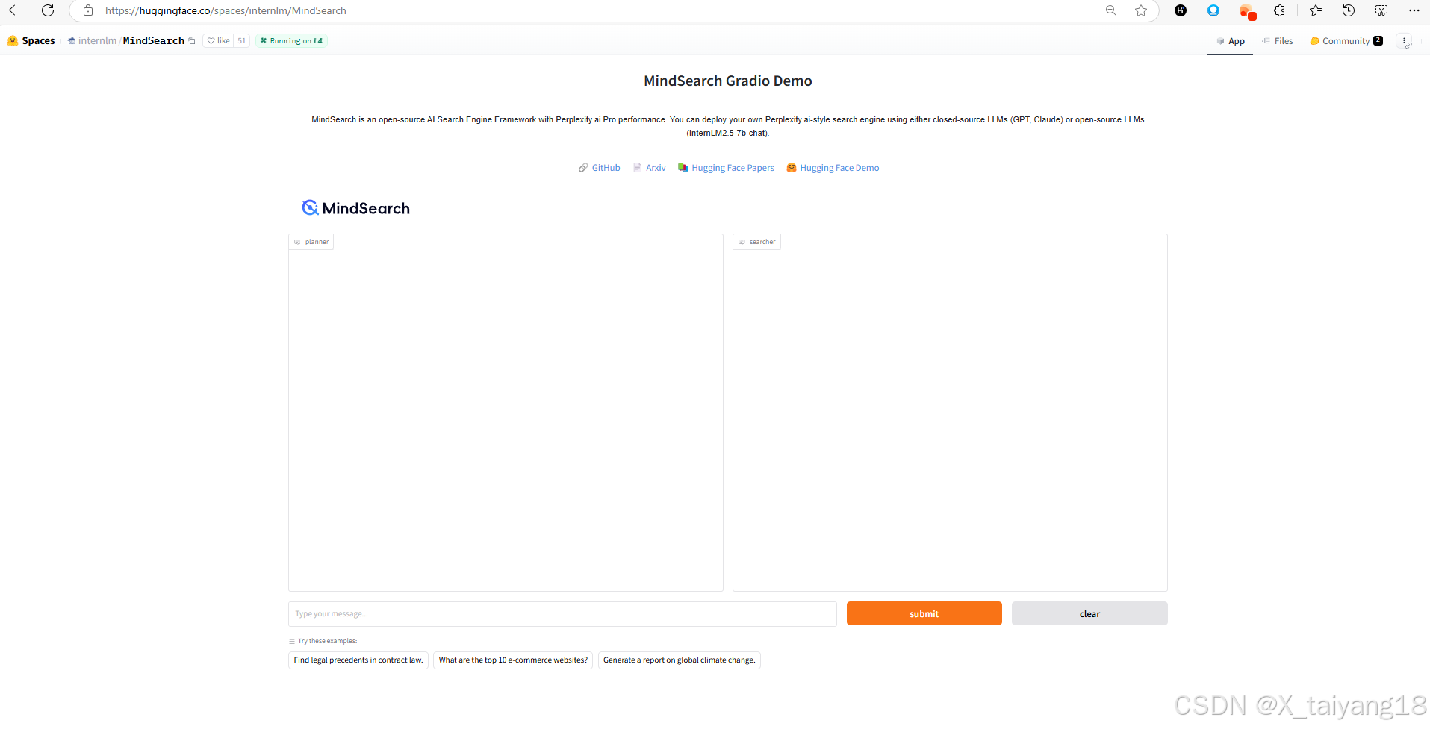Viewport: 1430px width, 729px height.
Task: View site info lock icon
Action: pyautogui.click(x=88, y=10)
